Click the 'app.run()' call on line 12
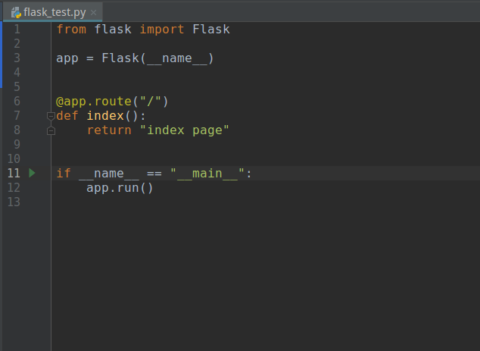 (x=120, y=188)
